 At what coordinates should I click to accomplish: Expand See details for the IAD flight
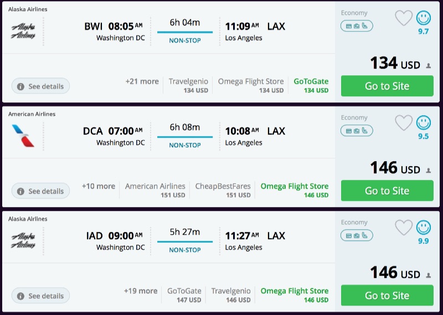click(x=40, y=296)
